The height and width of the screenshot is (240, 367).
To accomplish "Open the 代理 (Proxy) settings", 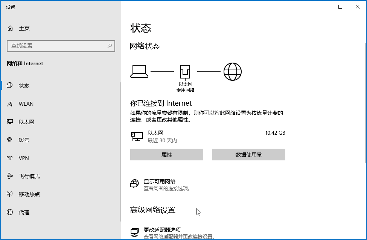I will (23, 212).
